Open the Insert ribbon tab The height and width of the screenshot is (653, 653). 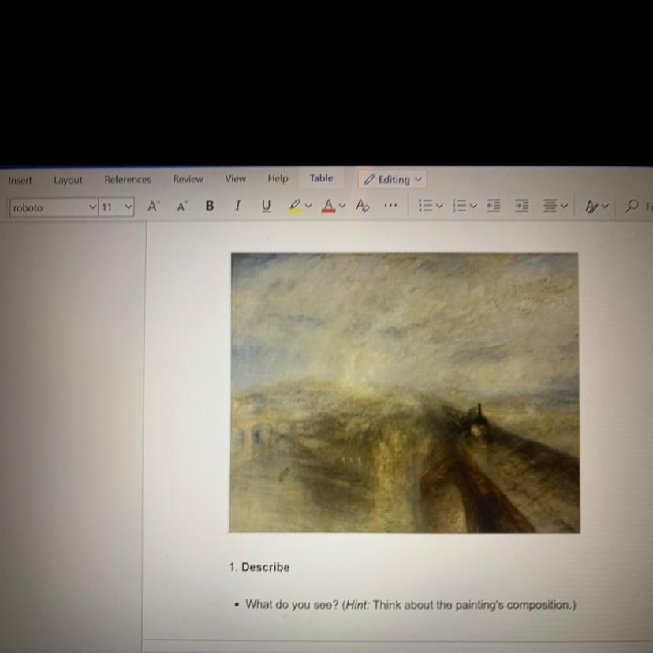(x=20, y=181)
